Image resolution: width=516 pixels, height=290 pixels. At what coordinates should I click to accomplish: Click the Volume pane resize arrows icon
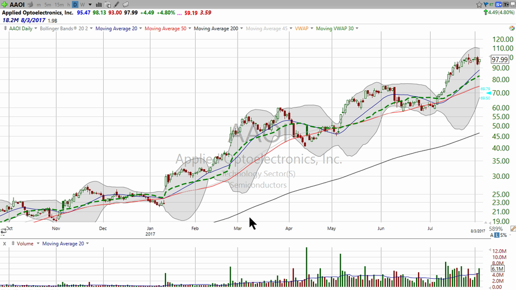[x=13, y=244]
